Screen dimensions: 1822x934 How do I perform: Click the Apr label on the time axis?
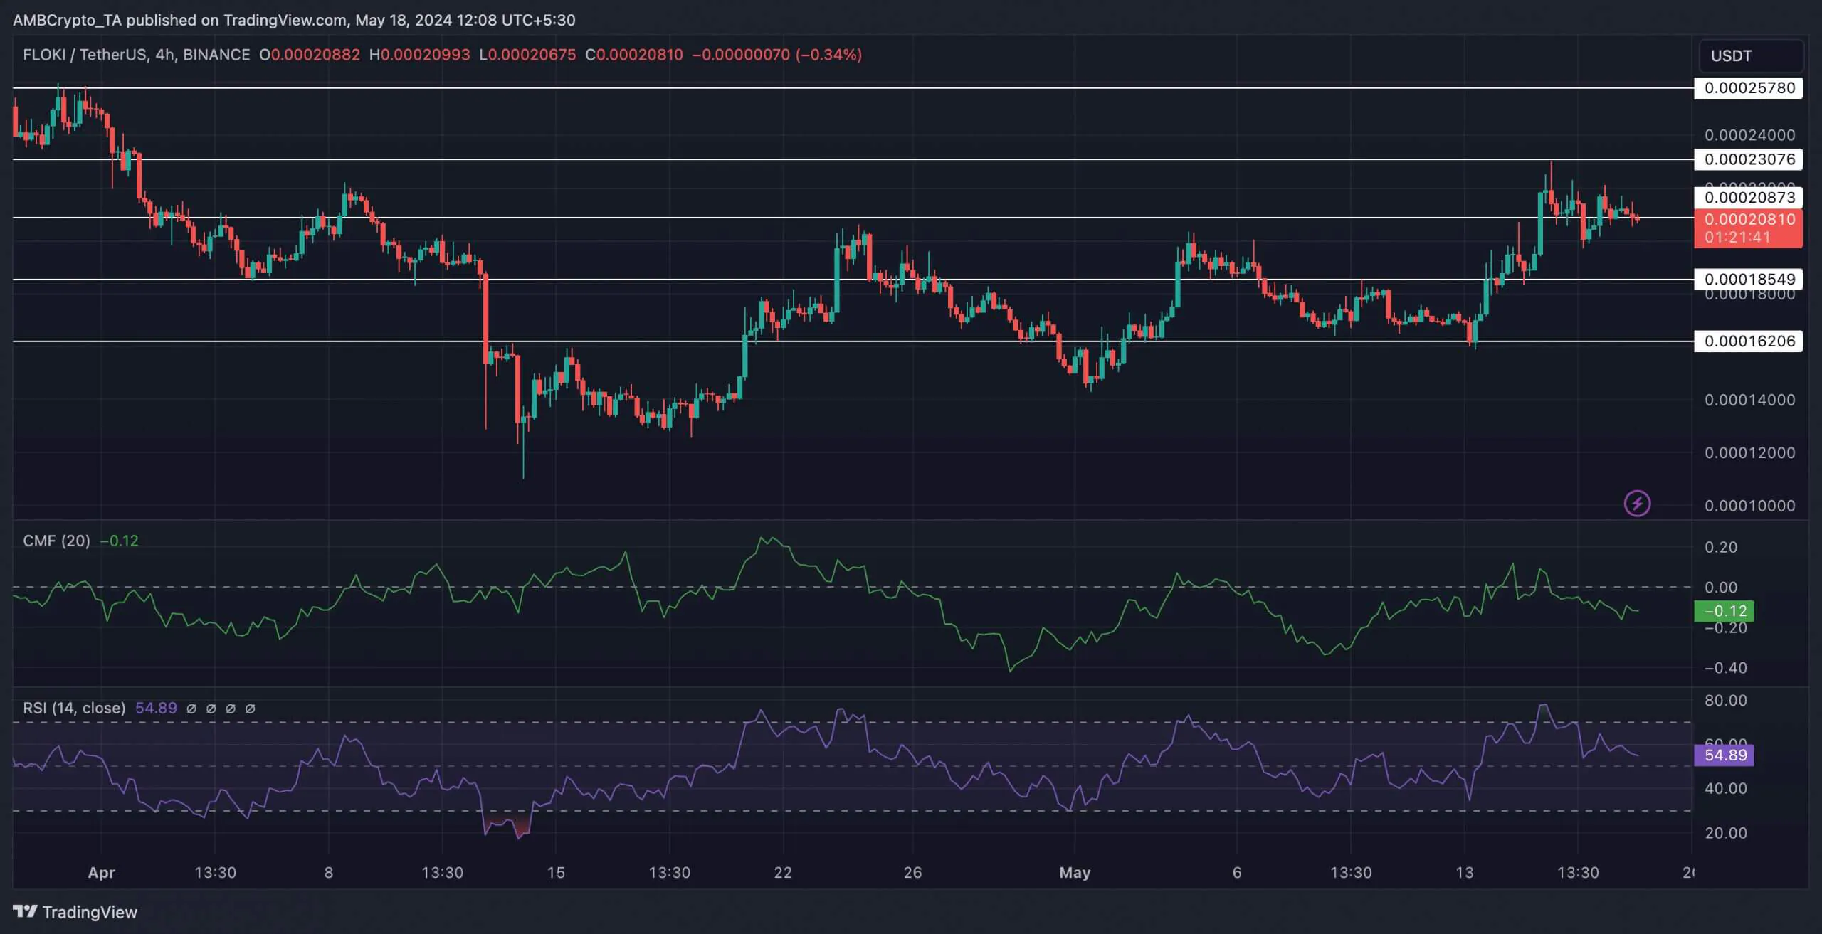[x=101, y=872]
